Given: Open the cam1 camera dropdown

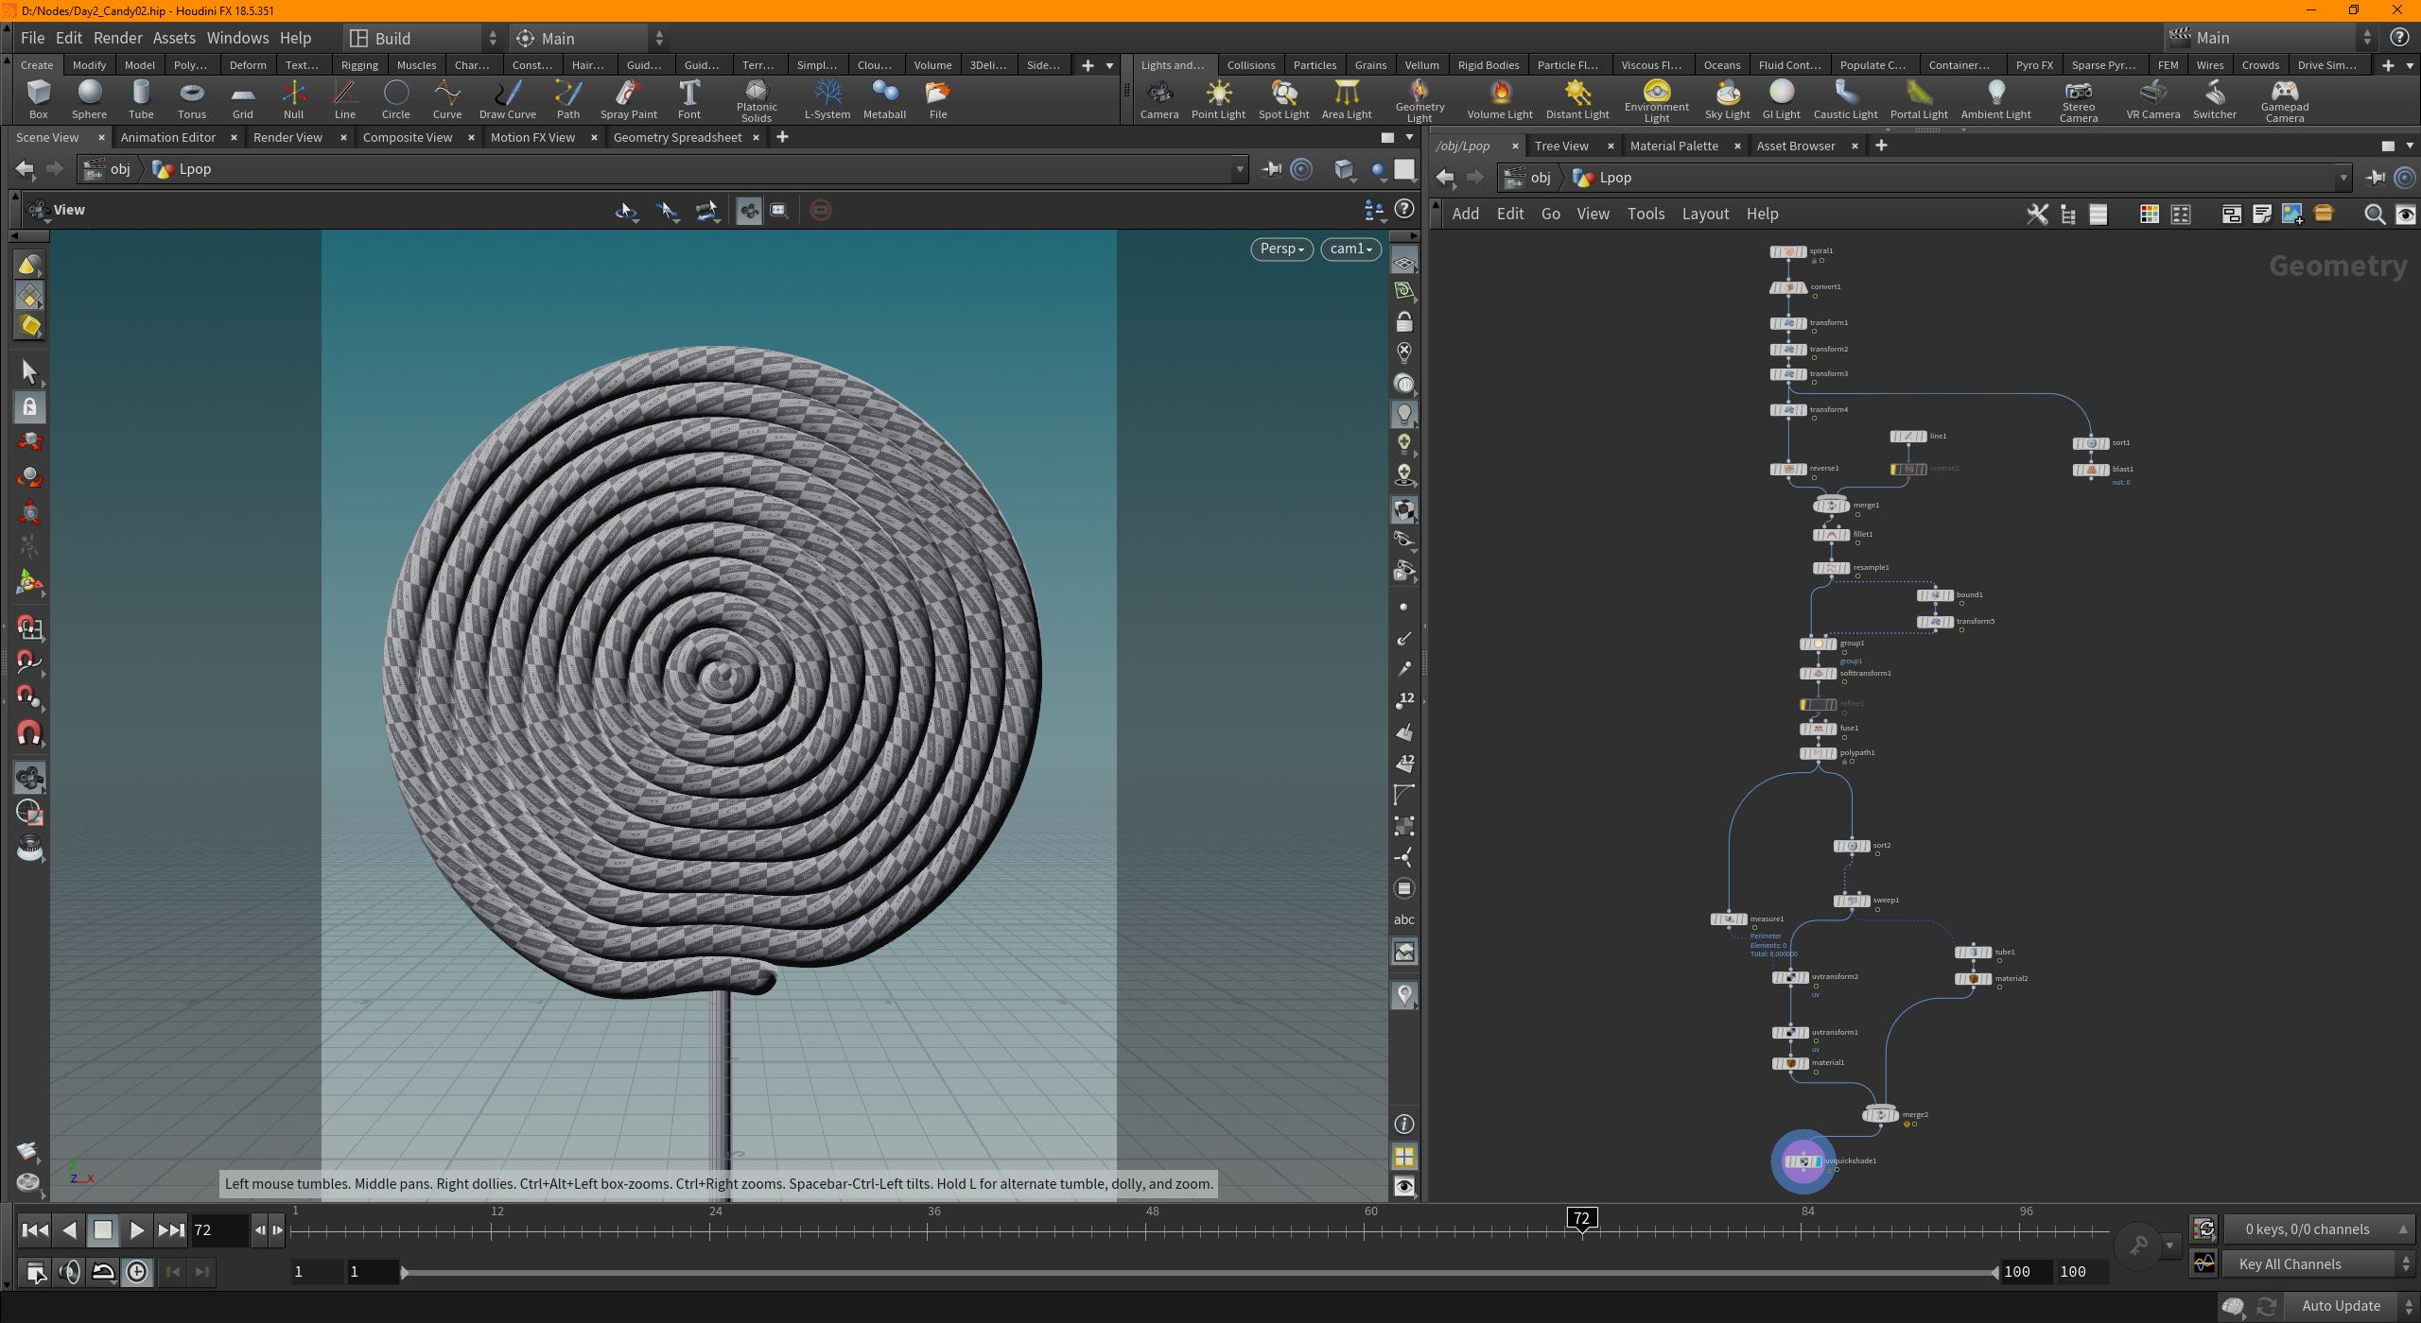Looking at the screenshot, I should [x=1350, y=249].
